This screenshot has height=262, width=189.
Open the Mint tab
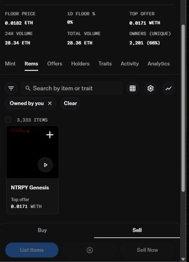(x=10, y=63)
